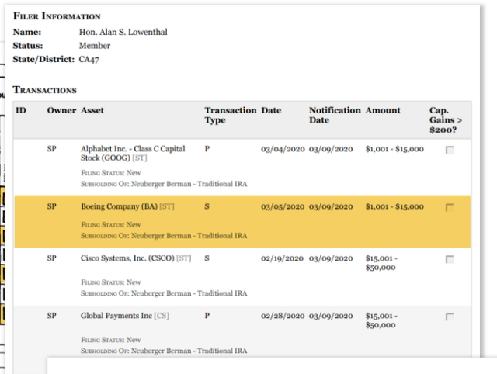
Task: Click Cisco's $15,001 - $50,000 amount
Action: (x=381, y=263)
